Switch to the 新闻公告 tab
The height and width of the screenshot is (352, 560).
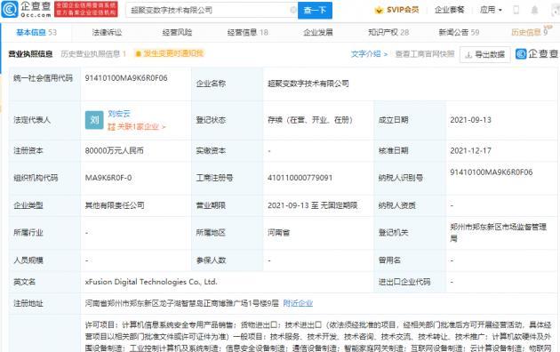459,33
